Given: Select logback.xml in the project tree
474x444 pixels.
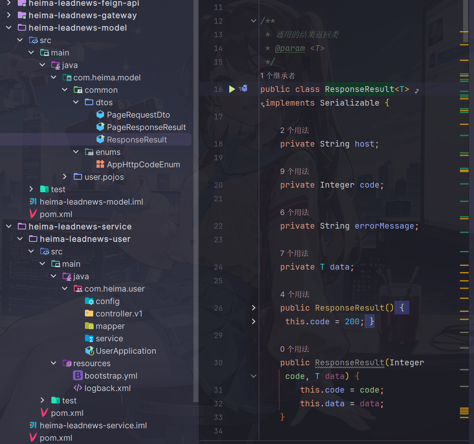Looking at the screenshot, I should (107, 388).
